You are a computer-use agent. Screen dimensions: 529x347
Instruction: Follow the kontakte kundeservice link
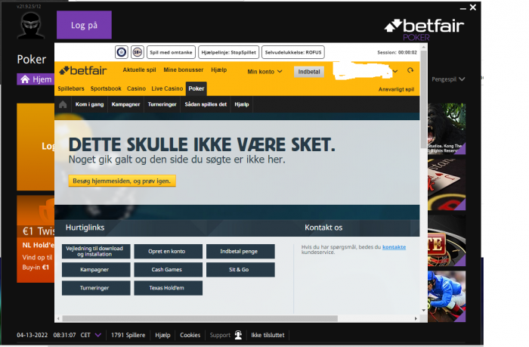pos(394,247)
